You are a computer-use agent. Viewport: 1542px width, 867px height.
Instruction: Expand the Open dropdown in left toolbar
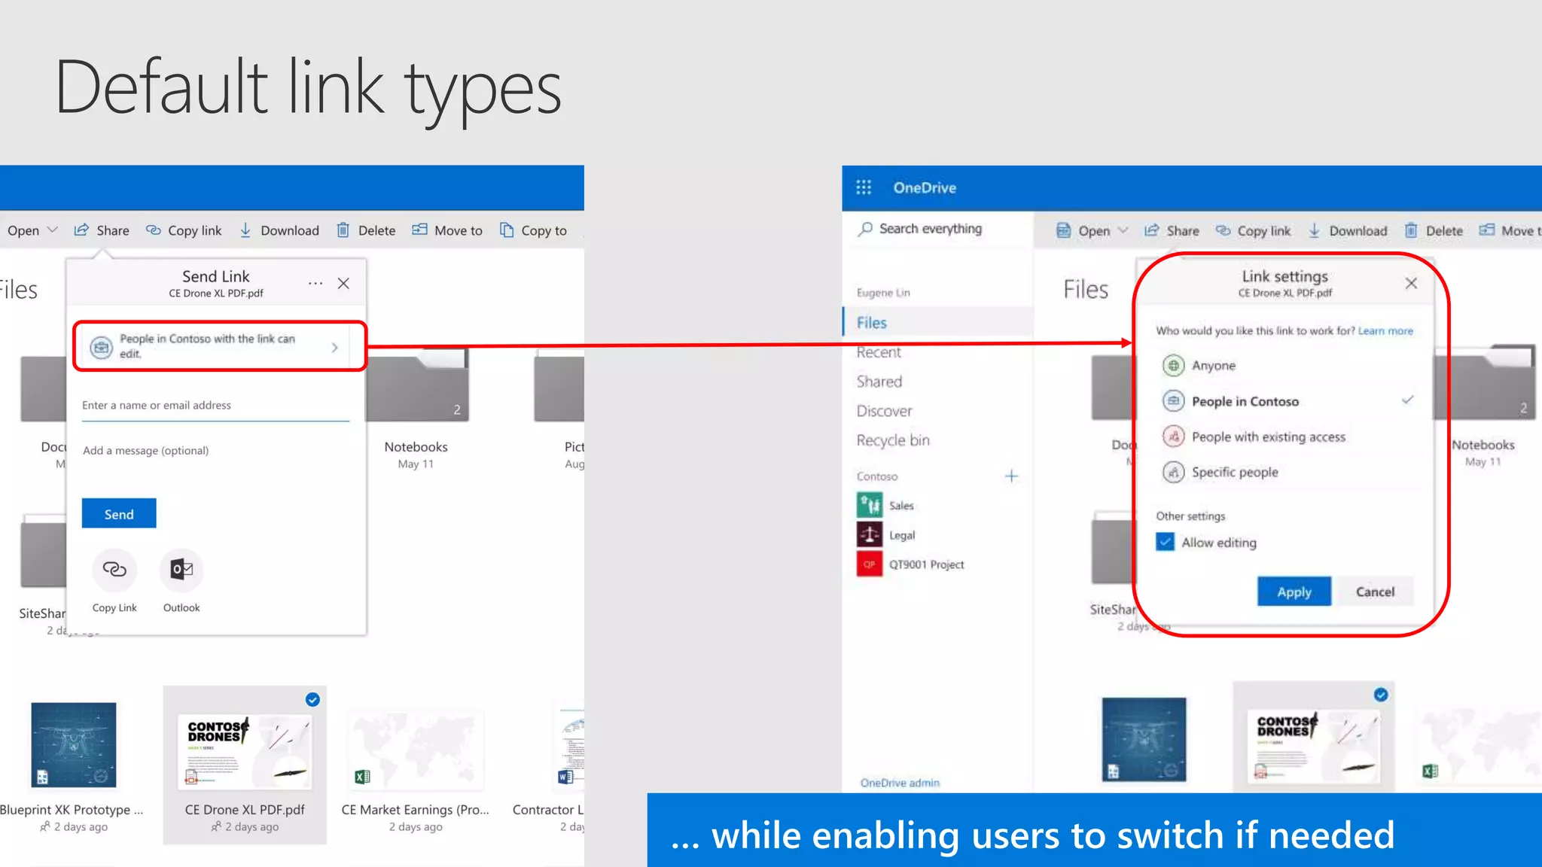(52, 230)
